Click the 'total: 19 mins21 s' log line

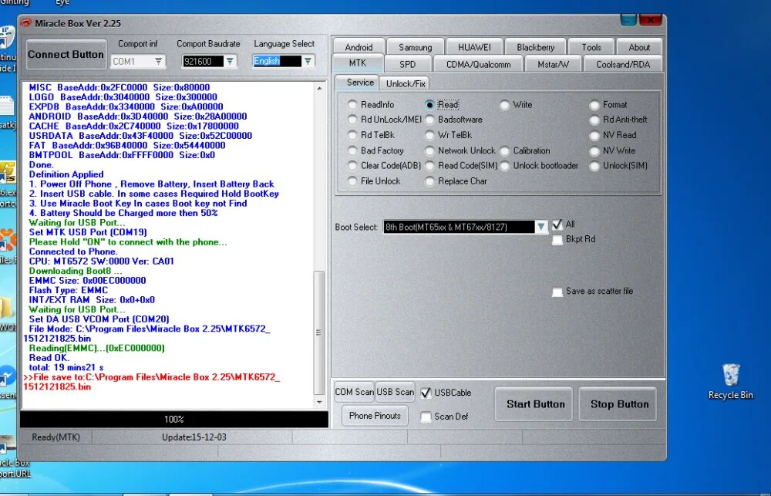click(66, 368)
